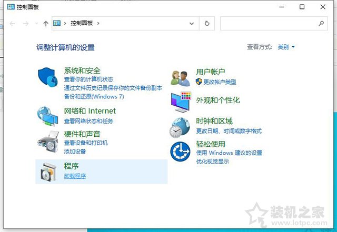Open 备份和还原(Windows 7) link
This screenshot has height=232, width=337.
coord(94,97)
